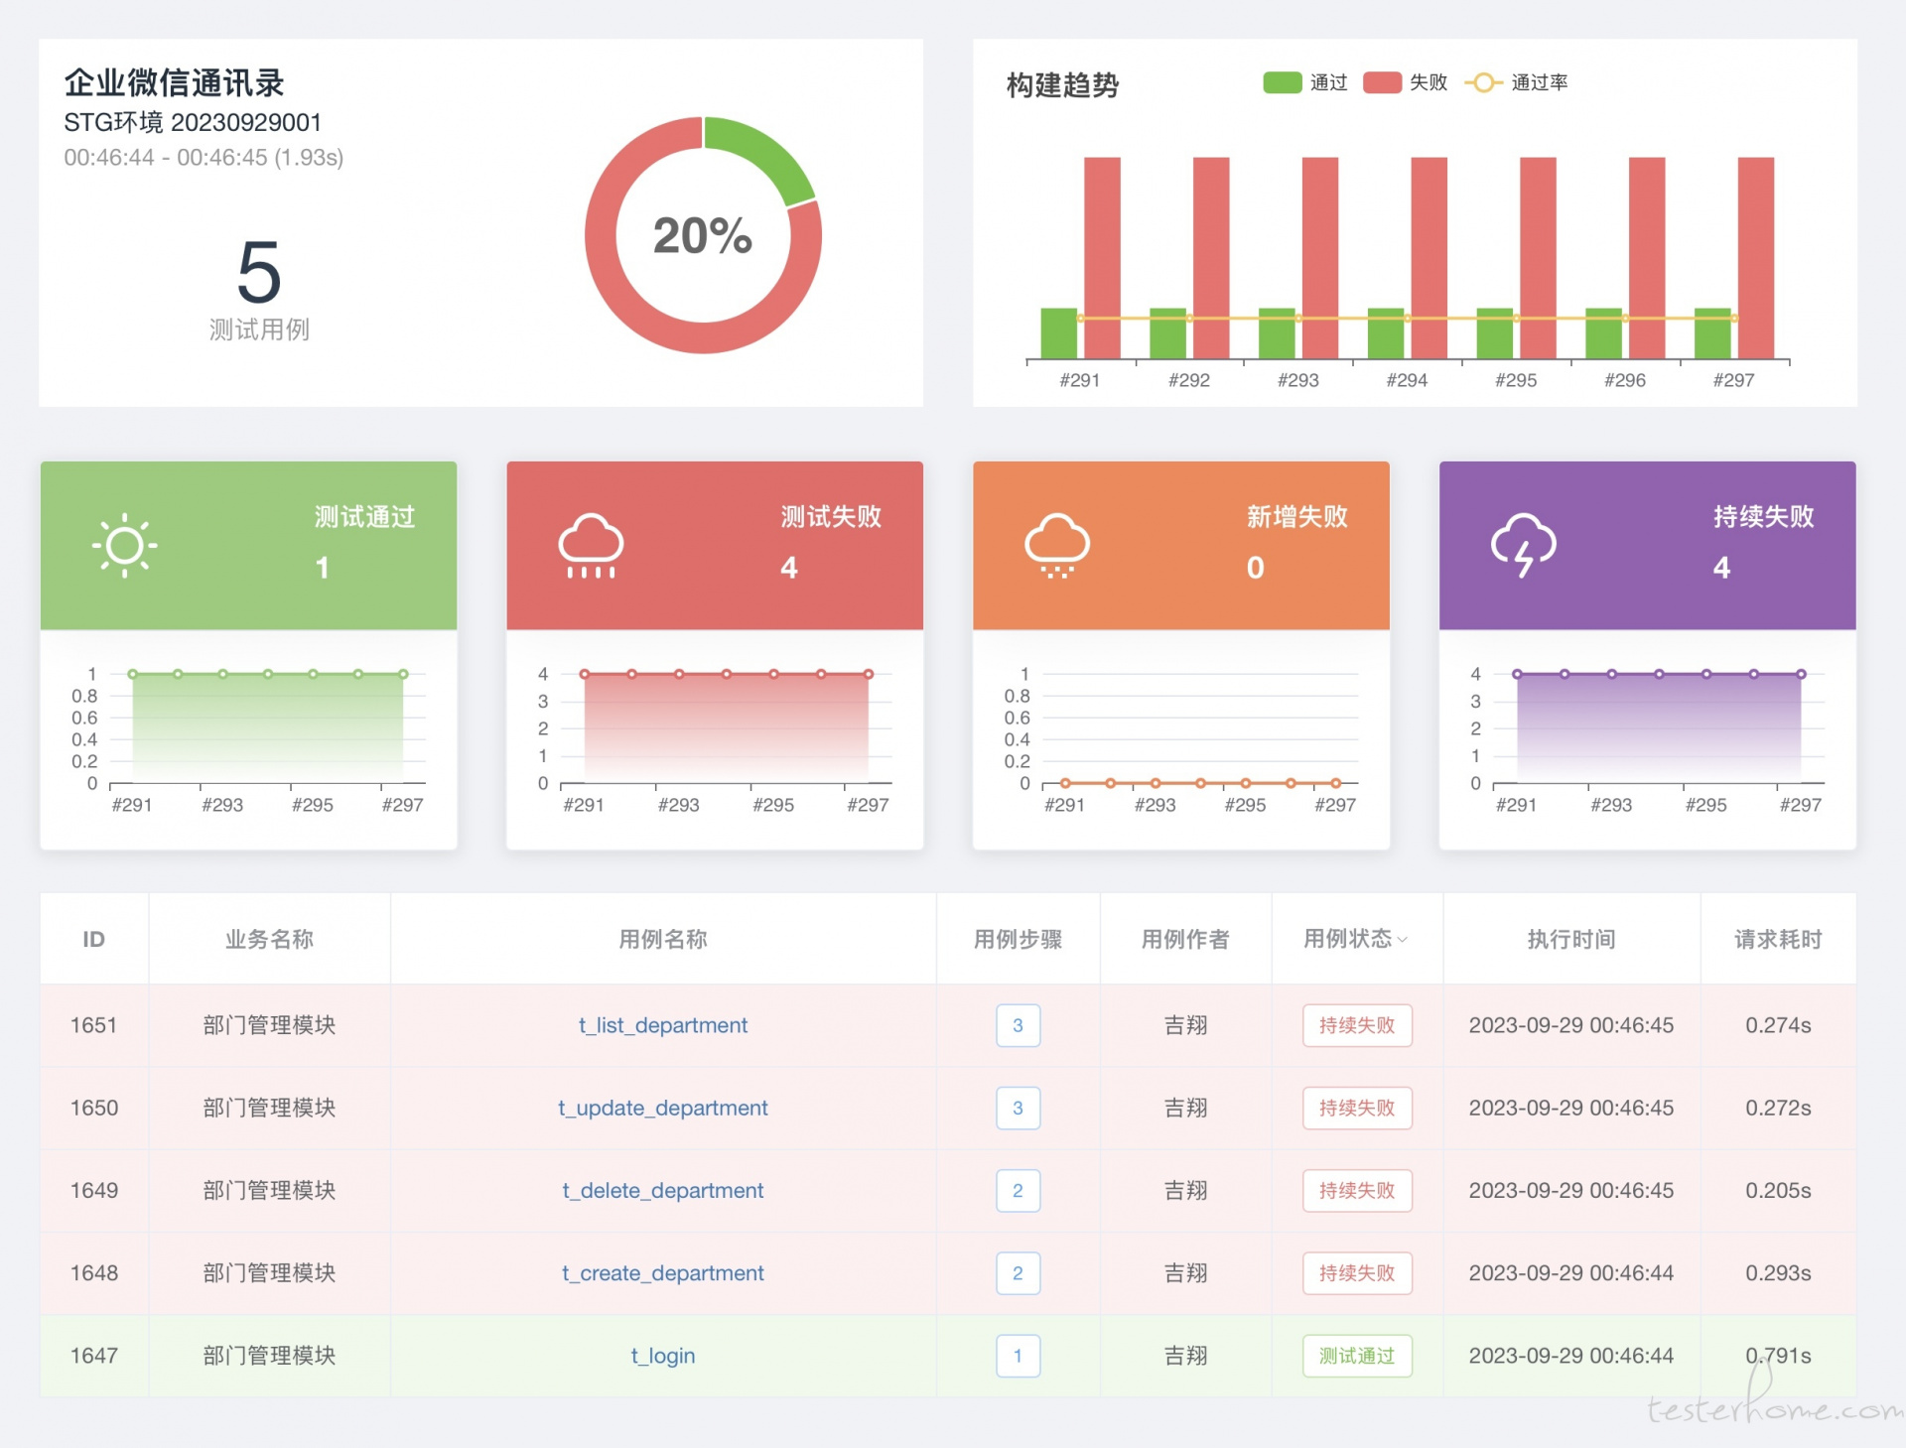Click the 吉翔 author cell in row 1650

click(1185, 1108)
